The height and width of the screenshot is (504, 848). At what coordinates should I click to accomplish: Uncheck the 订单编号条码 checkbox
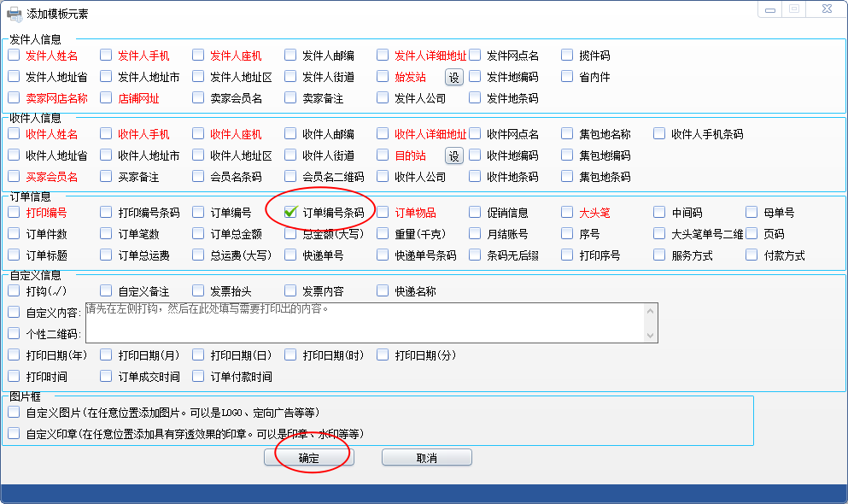click(290, 212)
